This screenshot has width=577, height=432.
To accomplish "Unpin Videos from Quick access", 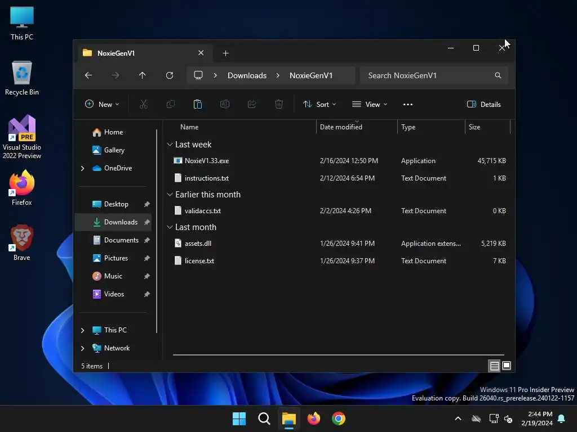I will (147, 294).
